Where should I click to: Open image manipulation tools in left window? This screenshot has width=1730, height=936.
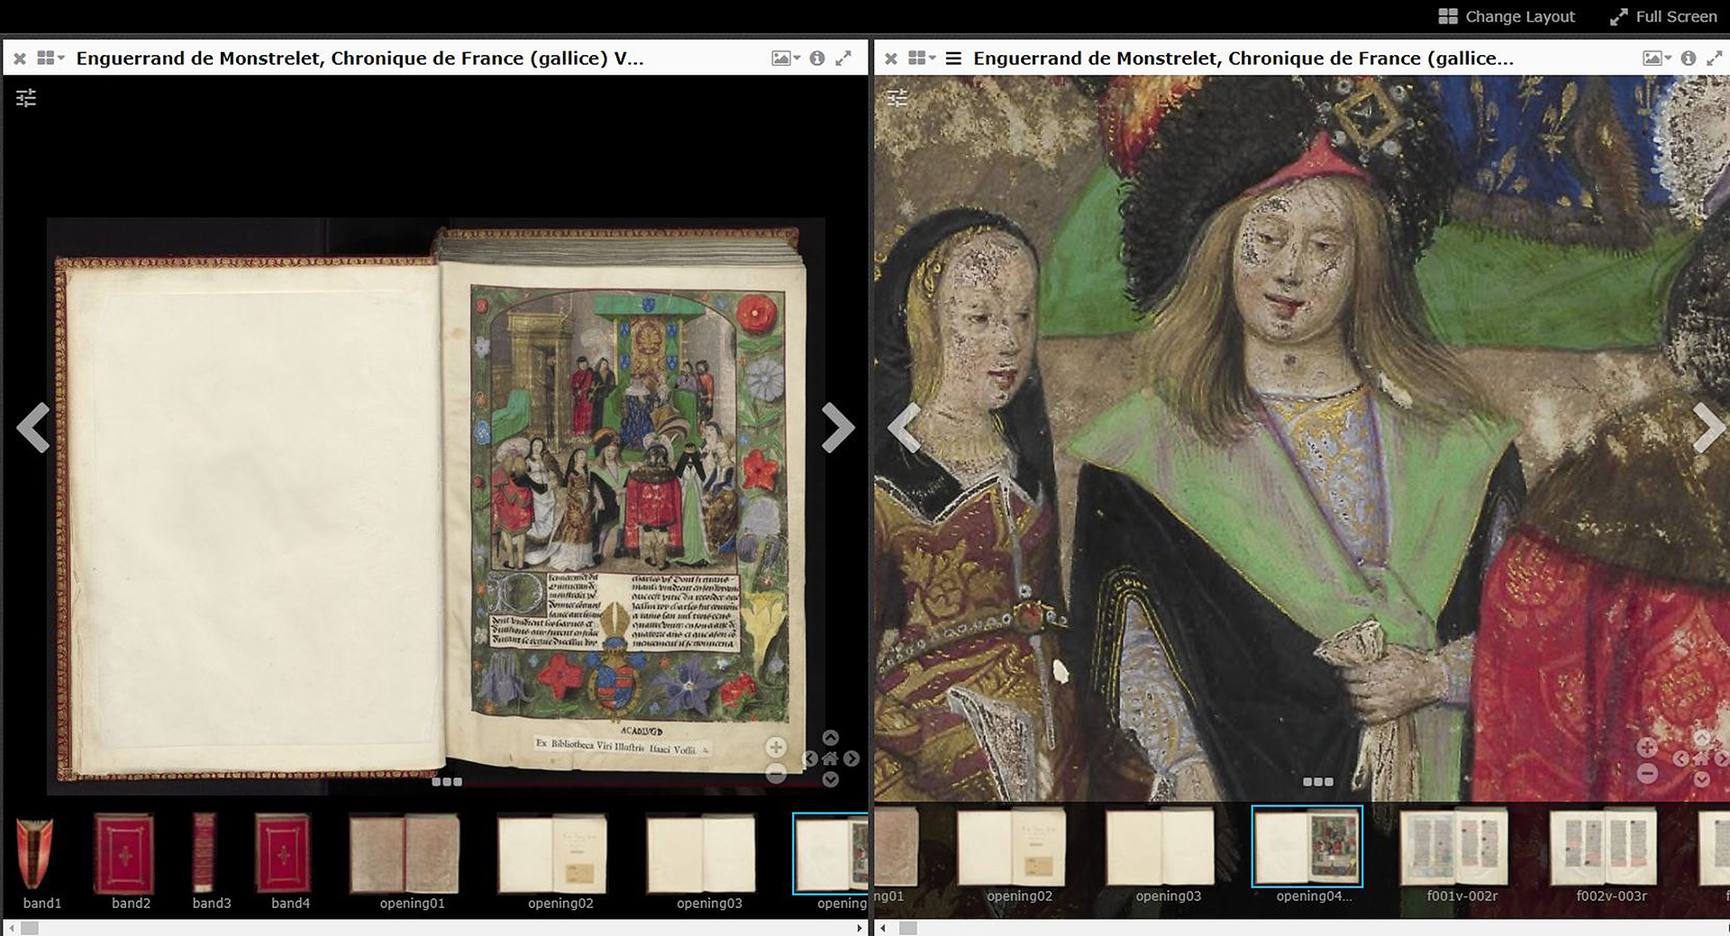(26, 97)
